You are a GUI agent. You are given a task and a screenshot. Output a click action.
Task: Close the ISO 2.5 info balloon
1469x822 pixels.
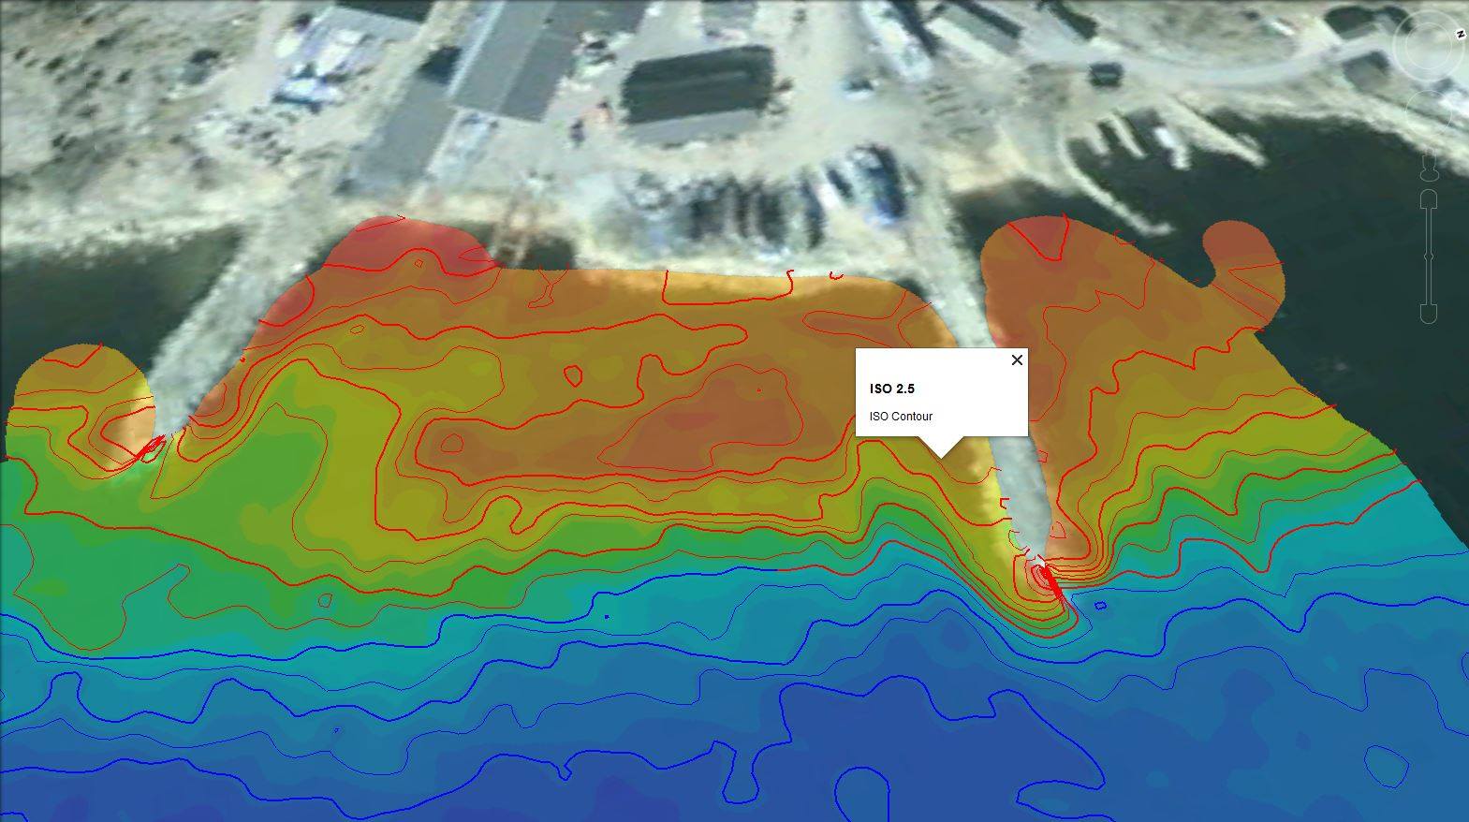[x=1017, y=360]
